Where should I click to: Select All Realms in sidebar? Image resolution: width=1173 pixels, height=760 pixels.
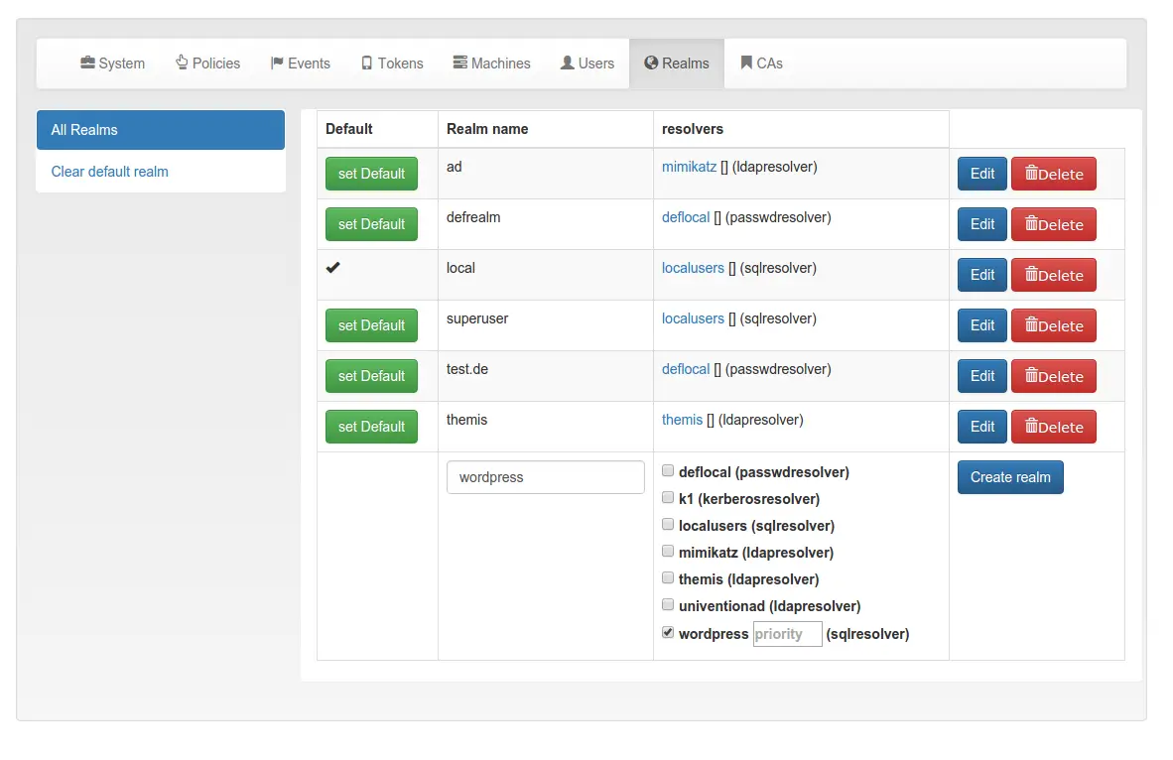tap(161, 130)
